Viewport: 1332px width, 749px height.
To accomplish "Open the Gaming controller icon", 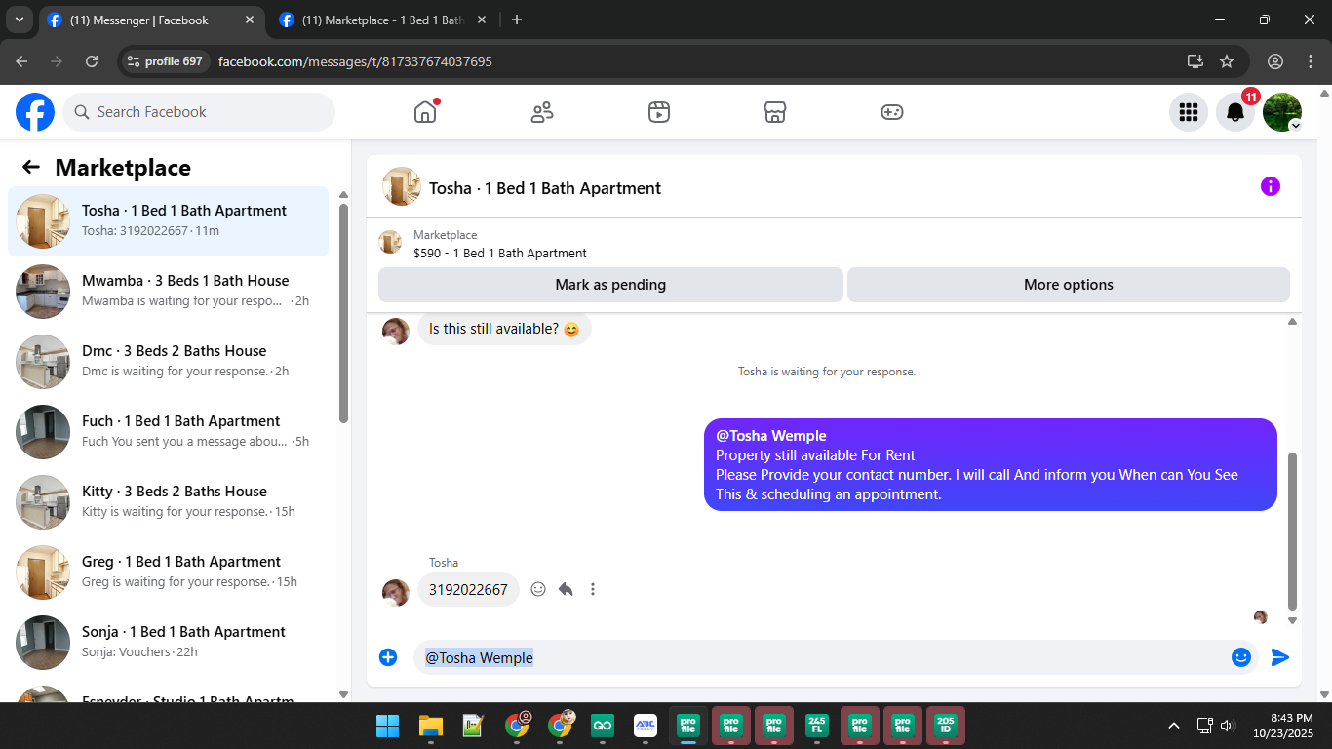I will (892, 112).
